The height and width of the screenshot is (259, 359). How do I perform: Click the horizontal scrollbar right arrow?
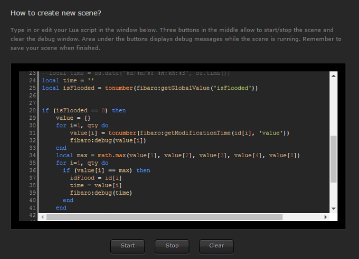325,217
